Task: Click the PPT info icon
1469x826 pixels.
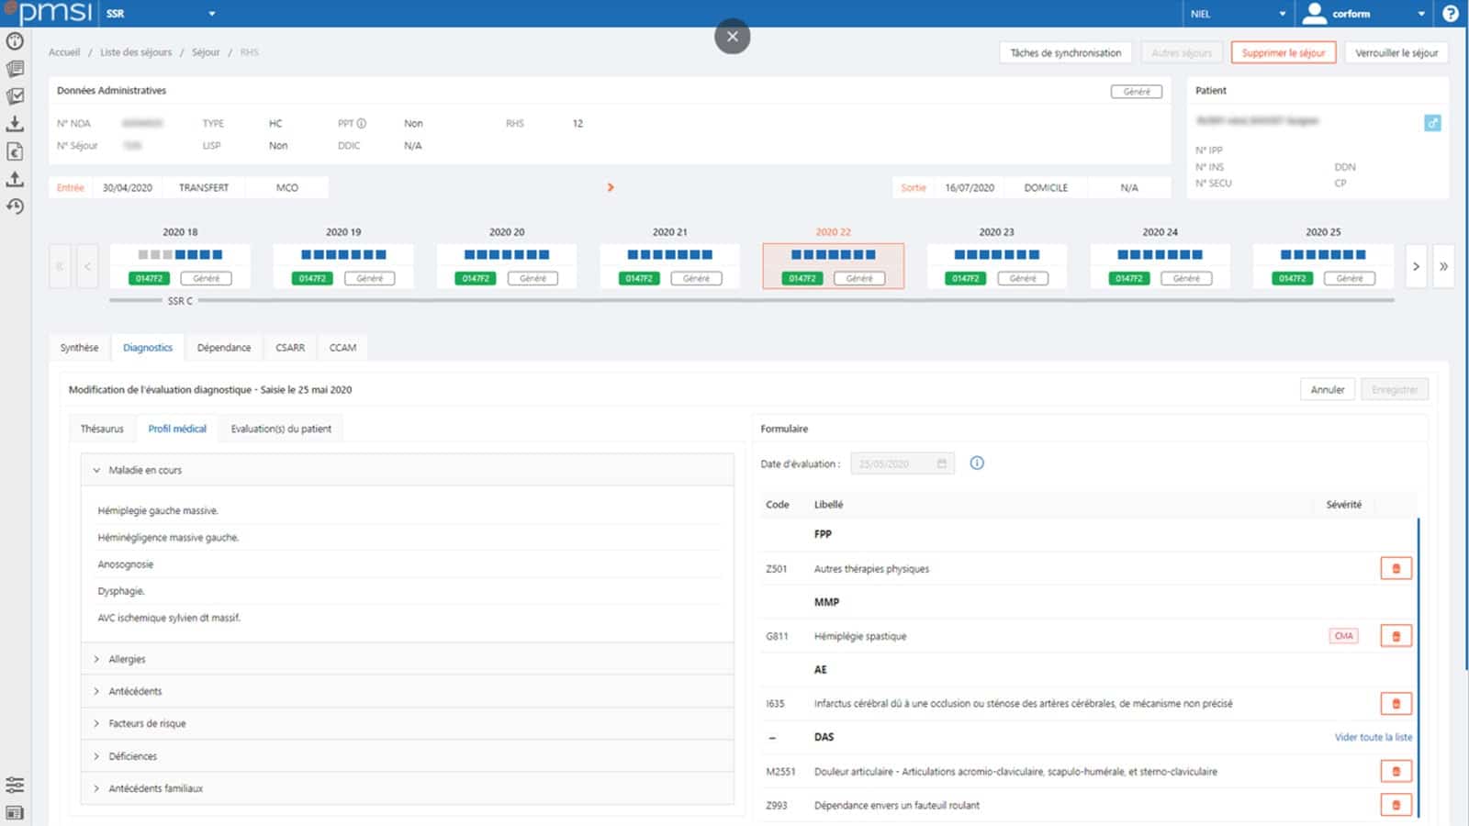Action: (362, 123)
